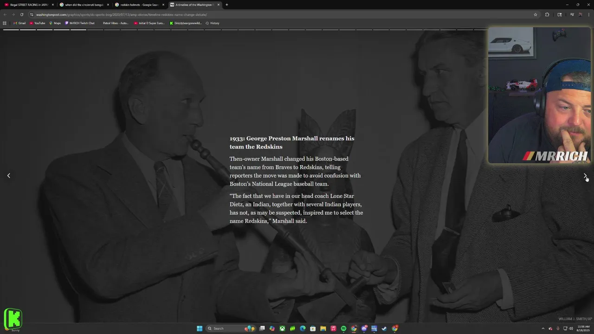594x334 pixels.
Task: Select the Washington timeline tab
Action: 194,5
